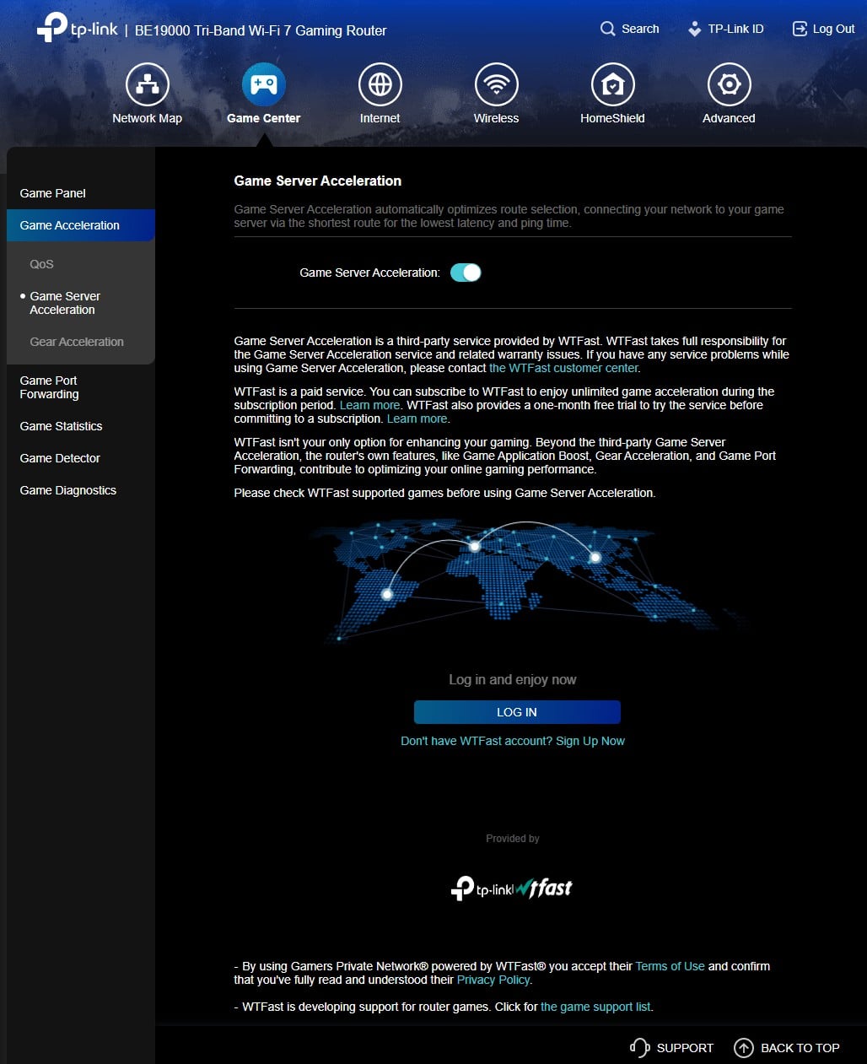Click the tp-link WTFast provider logo

[x=512, y=888]
